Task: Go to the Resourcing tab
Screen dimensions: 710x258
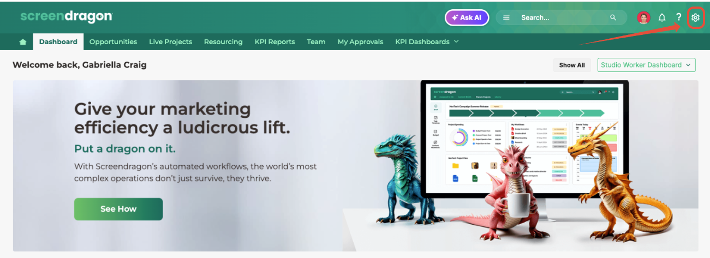Action: coord(223,41)
